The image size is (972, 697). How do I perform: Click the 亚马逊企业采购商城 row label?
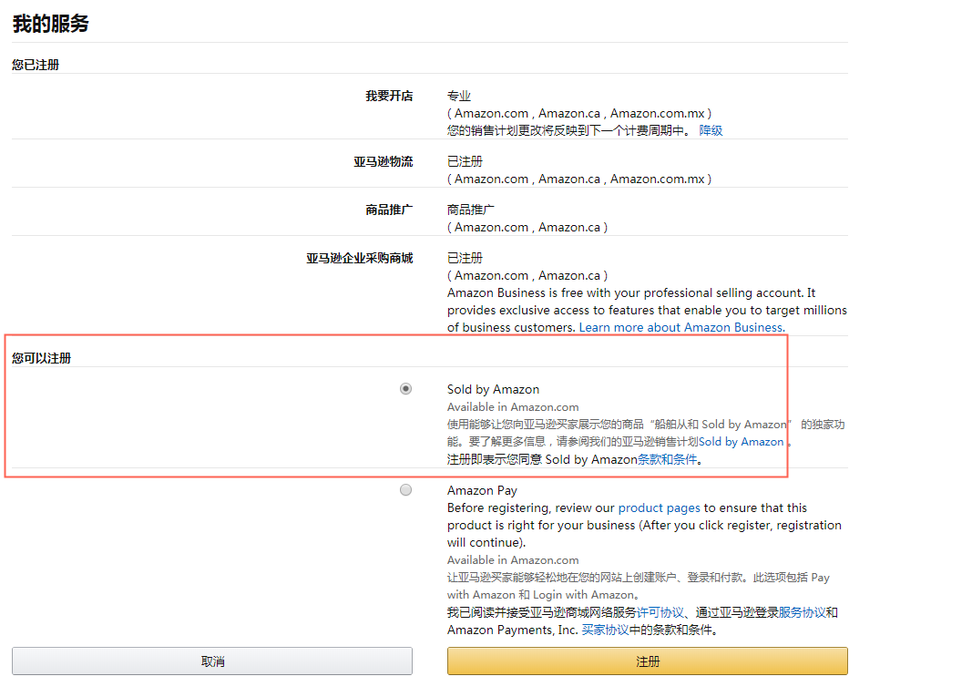(x=360, y=258)
